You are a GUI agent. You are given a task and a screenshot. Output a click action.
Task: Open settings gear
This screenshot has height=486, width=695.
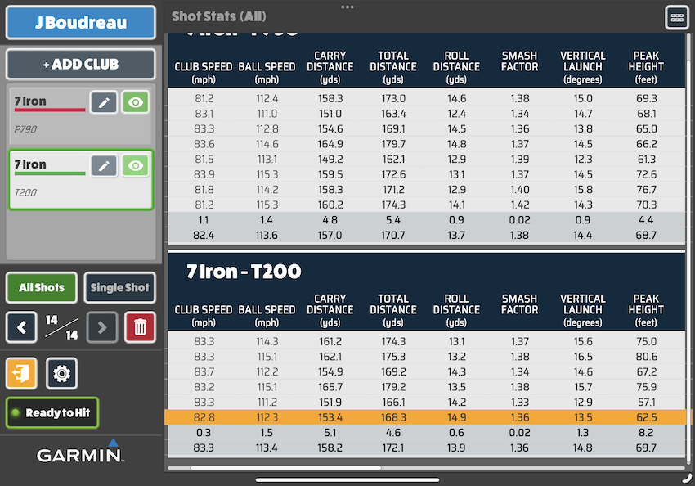point(61,373)
